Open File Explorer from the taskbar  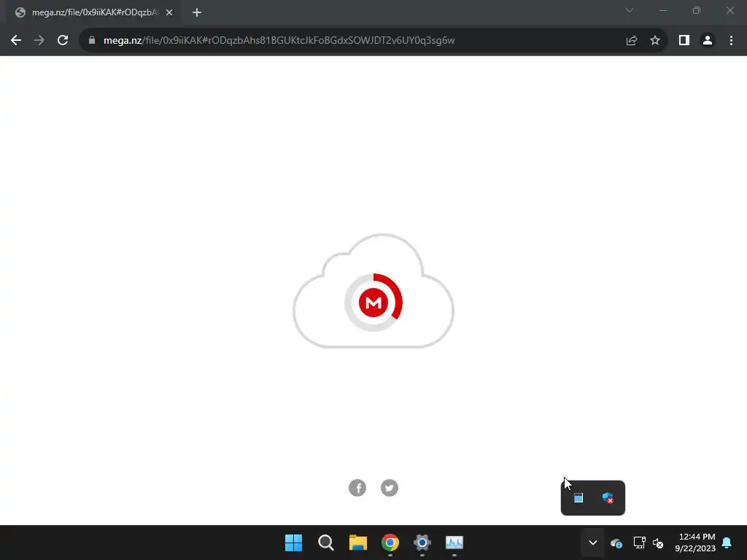tap(357, 542)
